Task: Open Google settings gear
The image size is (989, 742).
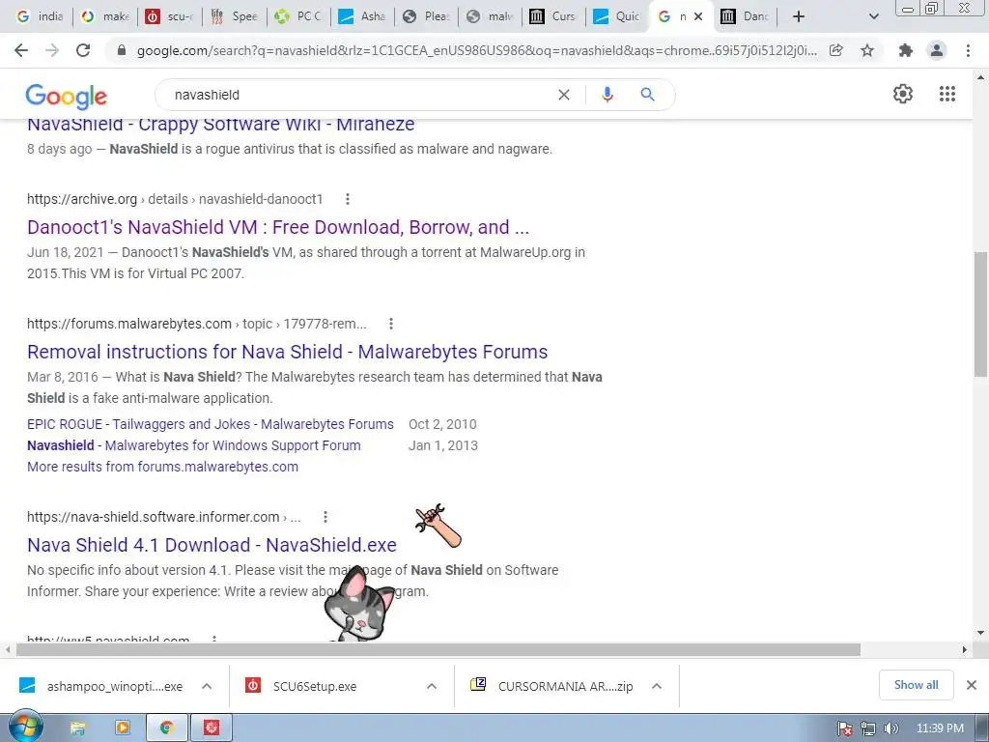Action: click(x=903, y=94)
